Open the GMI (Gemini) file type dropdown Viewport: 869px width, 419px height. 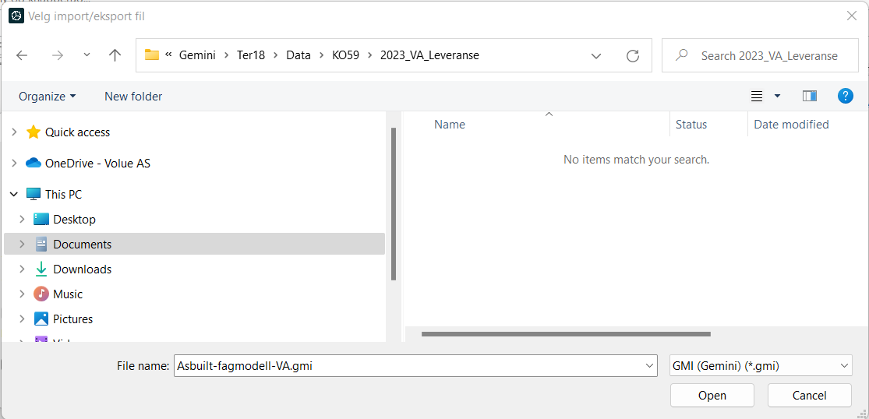point(760,365)
